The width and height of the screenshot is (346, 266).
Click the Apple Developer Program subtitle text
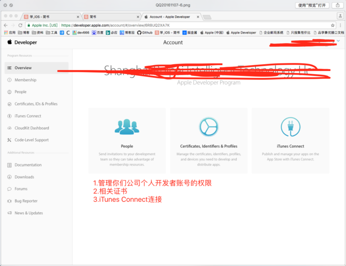(209, 82)
